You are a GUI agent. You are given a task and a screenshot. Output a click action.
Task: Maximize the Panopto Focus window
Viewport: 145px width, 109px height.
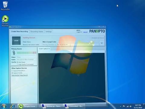[99, 27]
